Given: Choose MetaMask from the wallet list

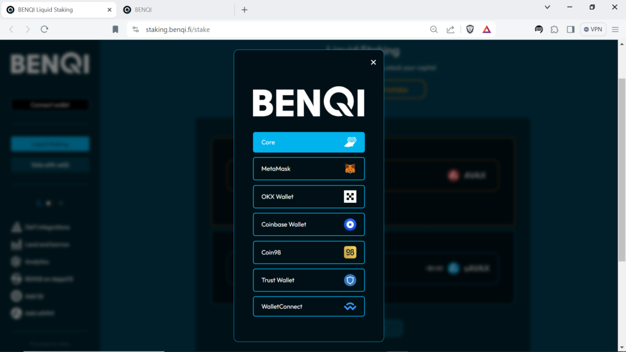Looking at the screenshot, I should [x=309, y=169].
